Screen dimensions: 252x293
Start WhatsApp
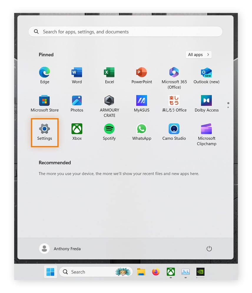142,128
